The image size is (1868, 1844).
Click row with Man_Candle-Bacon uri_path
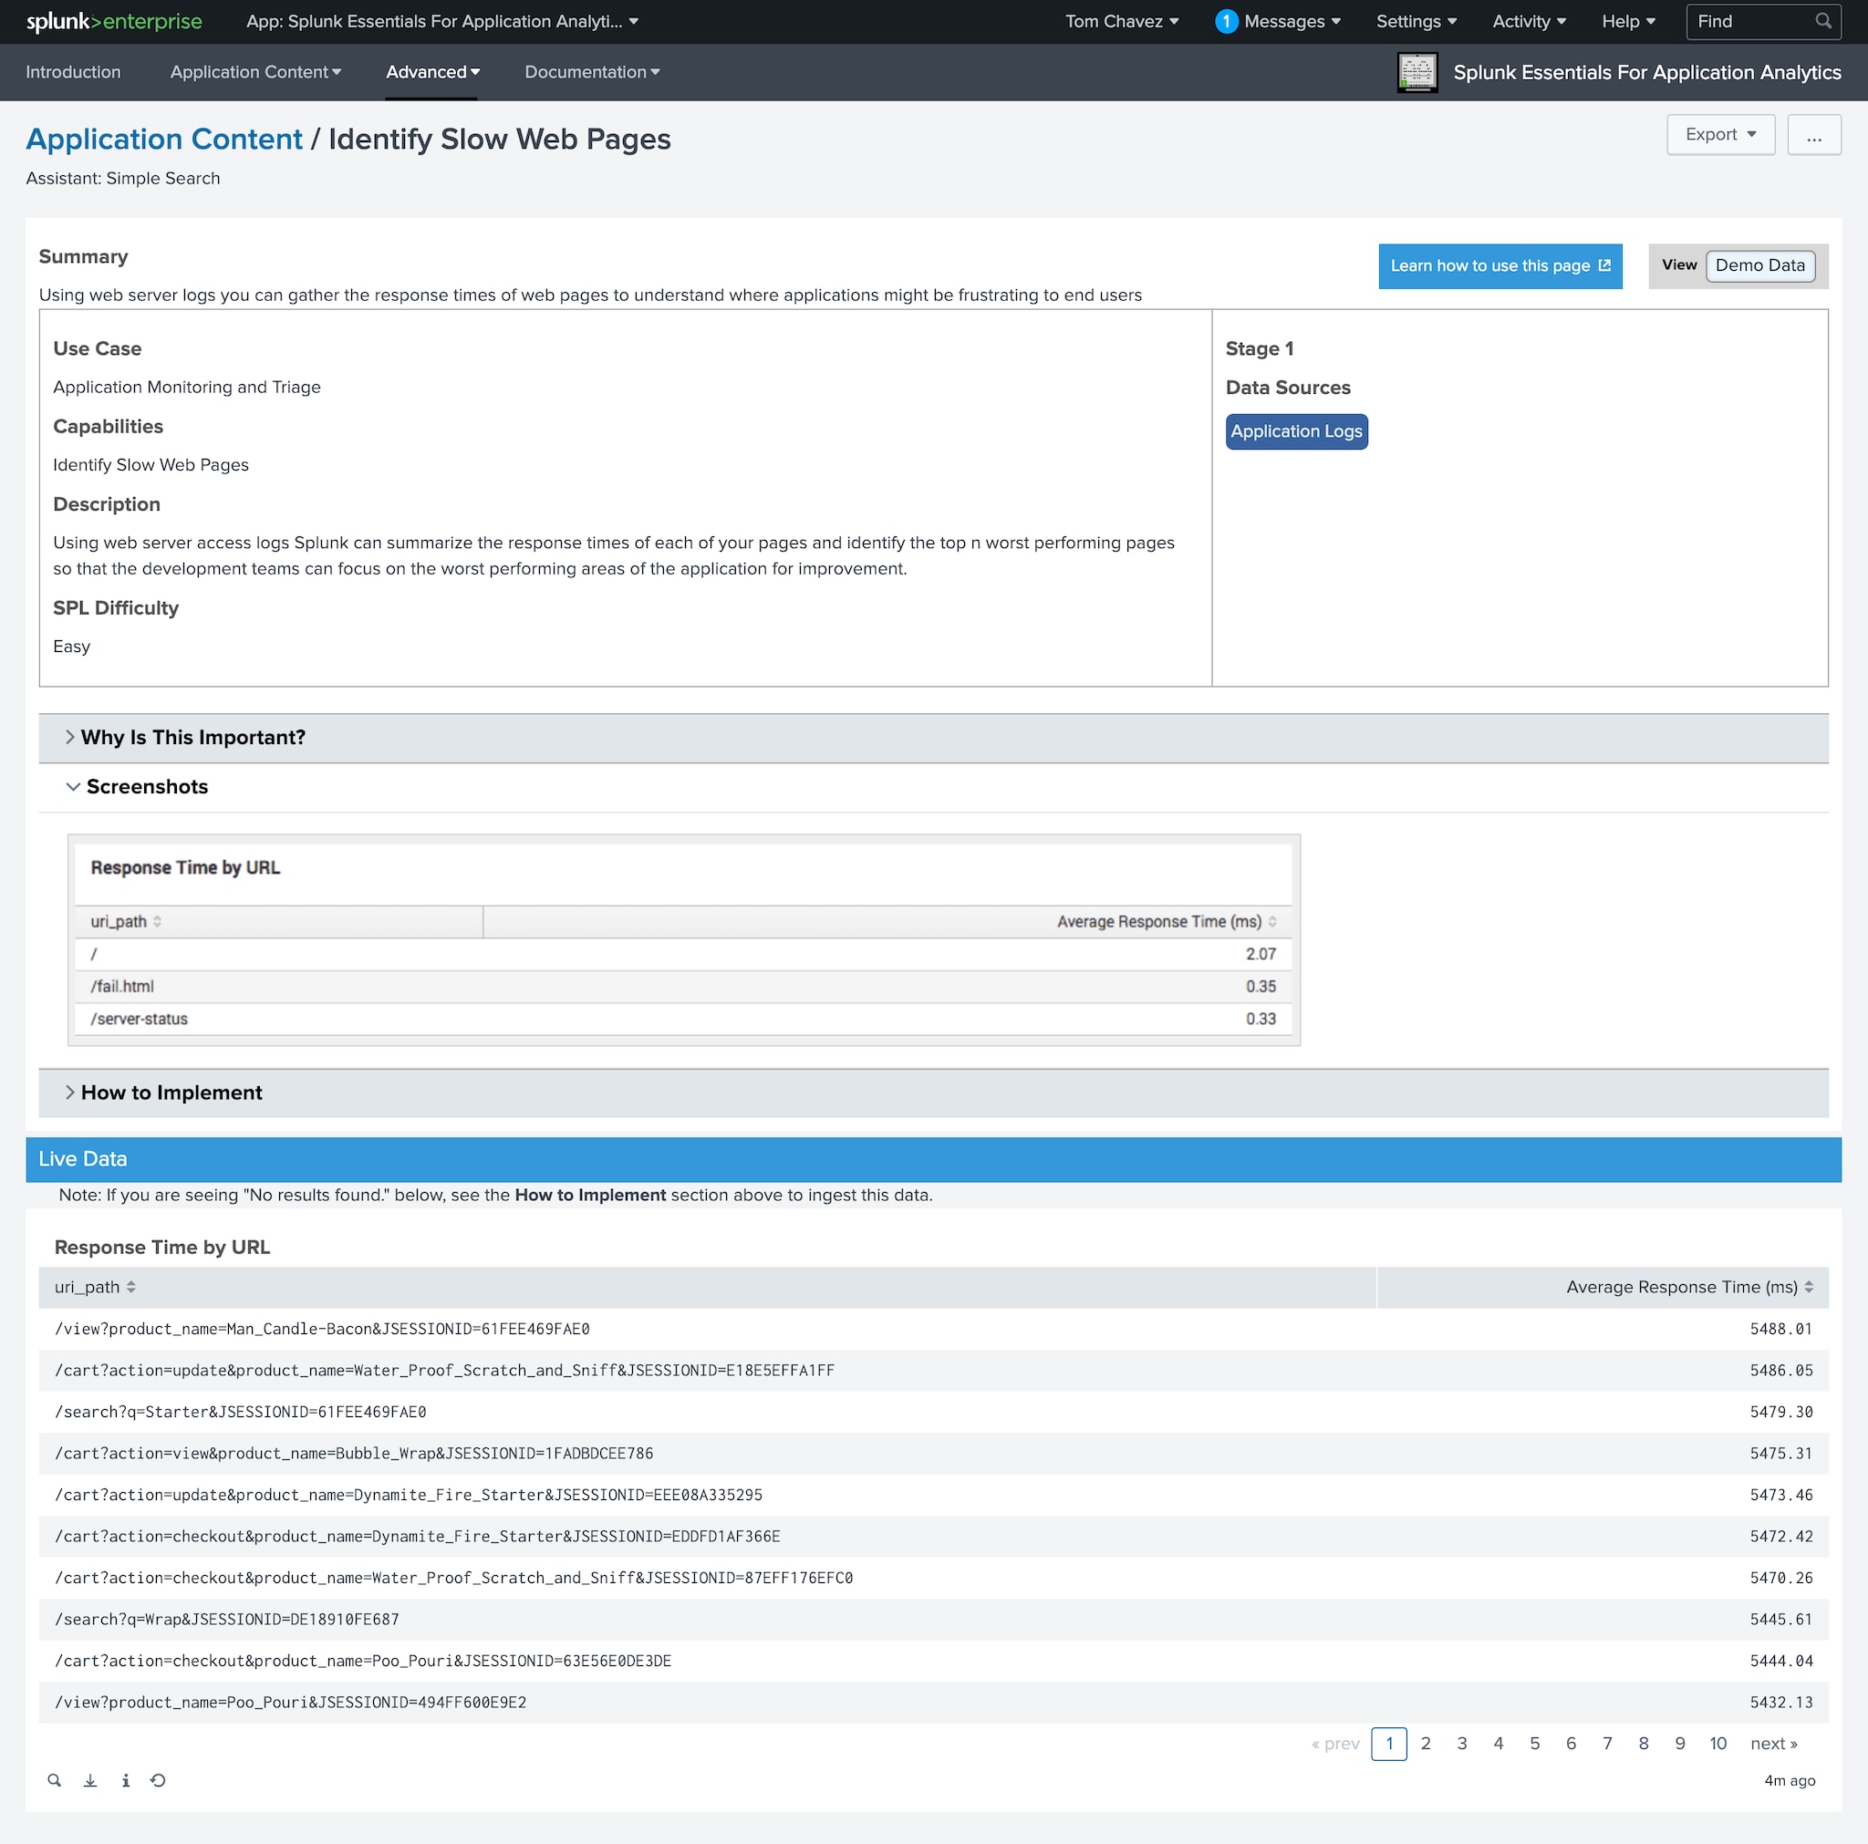coord(933,1329)
